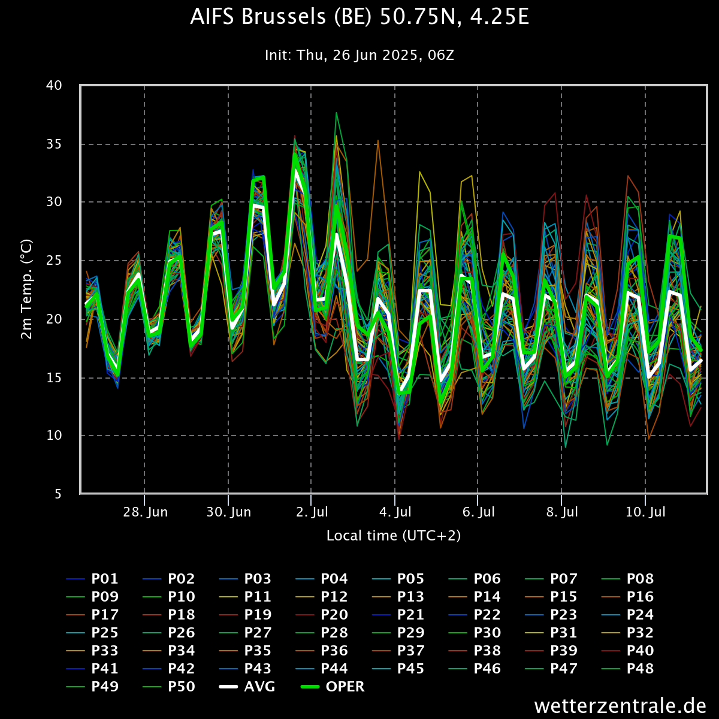Hide series P33
This screenshot has width=719, height=719.
[x=92, y=651]
